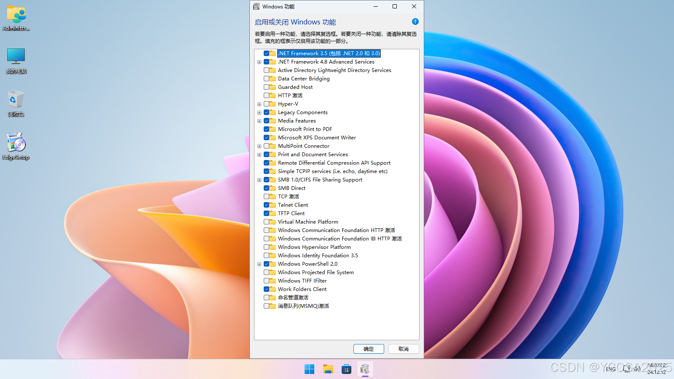Close the Windows 功能 dialog window
This screenshot has height=379, width=674.
tap(414, 6)
